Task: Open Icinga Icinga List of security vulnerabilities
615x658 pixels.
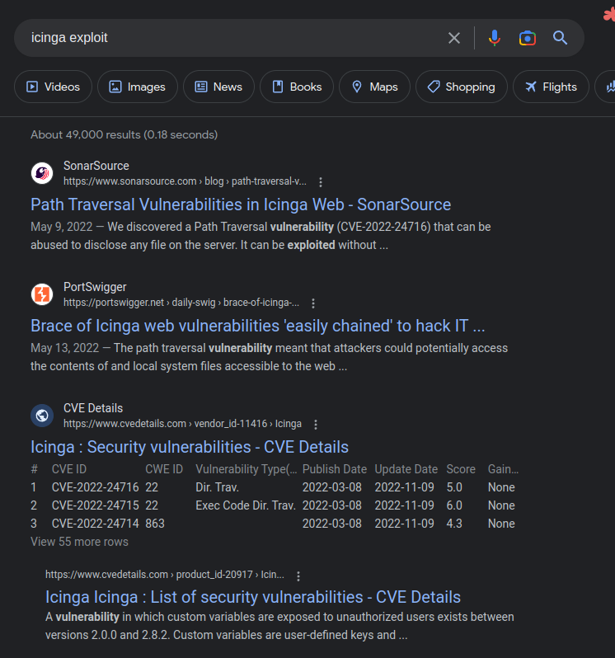Action: 252,597
